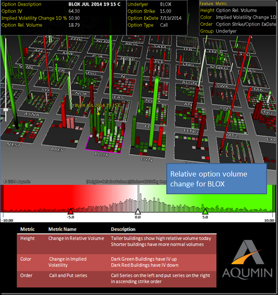Select the ALGN block label
The width and height of the screenshot is (278, 295).
pyautogui.click(x=189, y=83)
